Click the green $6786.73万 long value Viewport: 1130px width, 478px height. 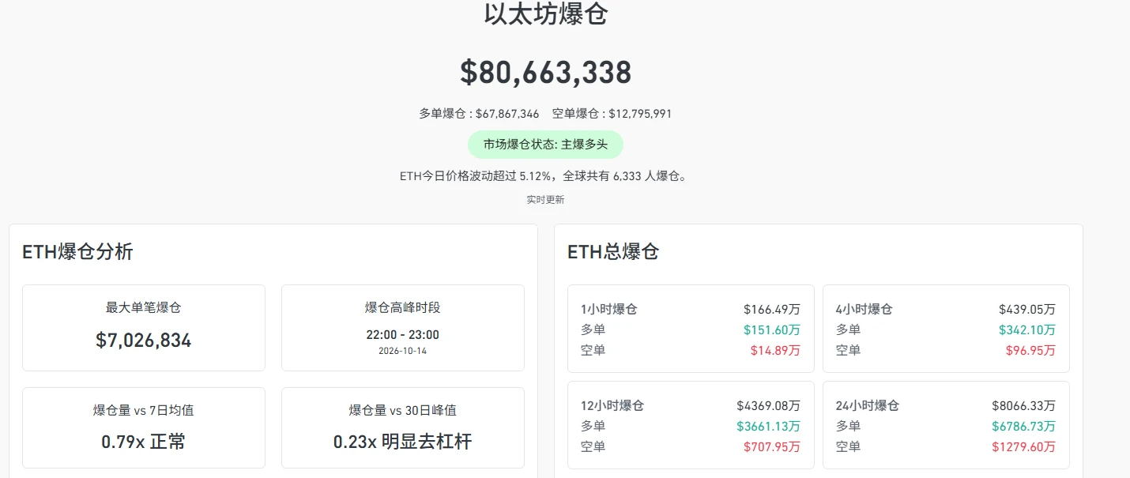pos(1023,426)
